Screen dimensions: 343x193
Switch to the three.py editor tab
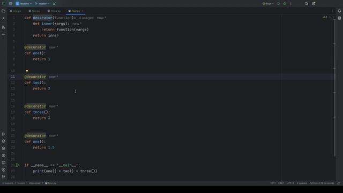coord(54,11)
